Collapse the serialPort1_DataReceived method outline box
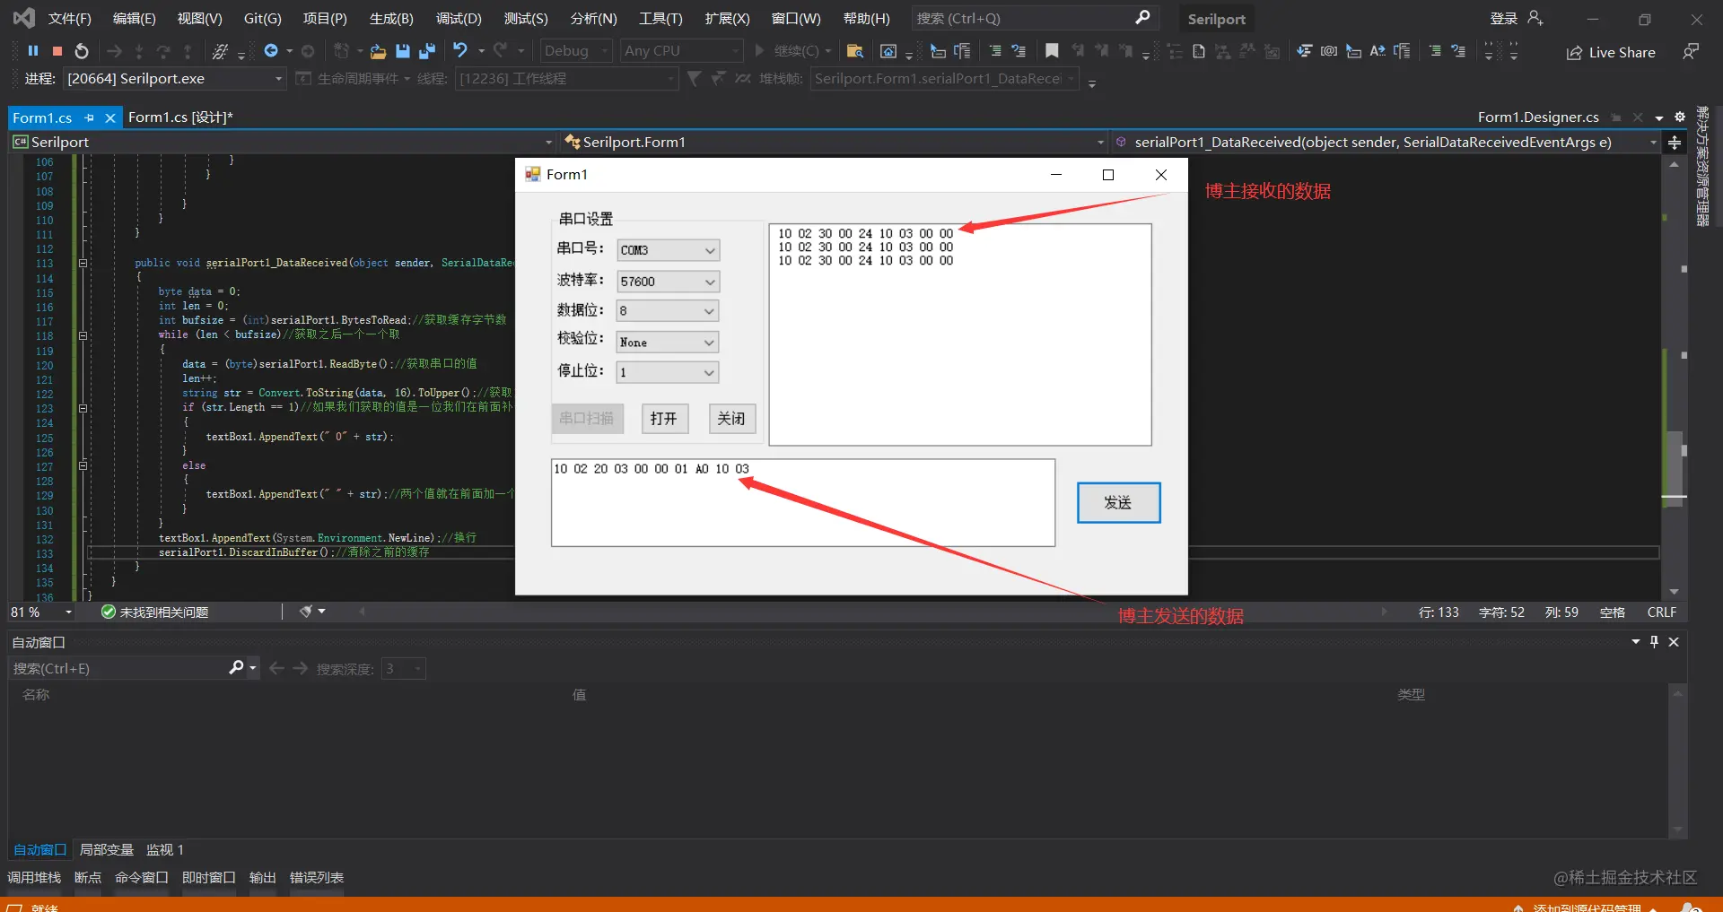Viewport: 1723px width, 912px height. pos(83,264)
